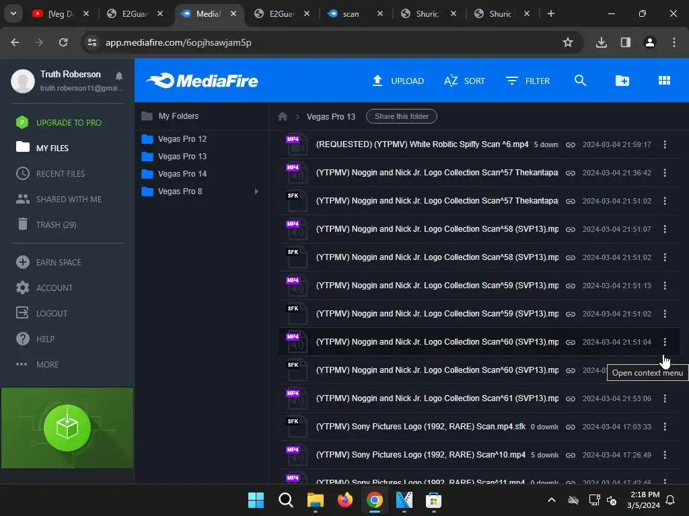689x516 pixels.
Task: Open context menu for Scan^58 dated 21:51:07
Action: (x=665, y=229)
